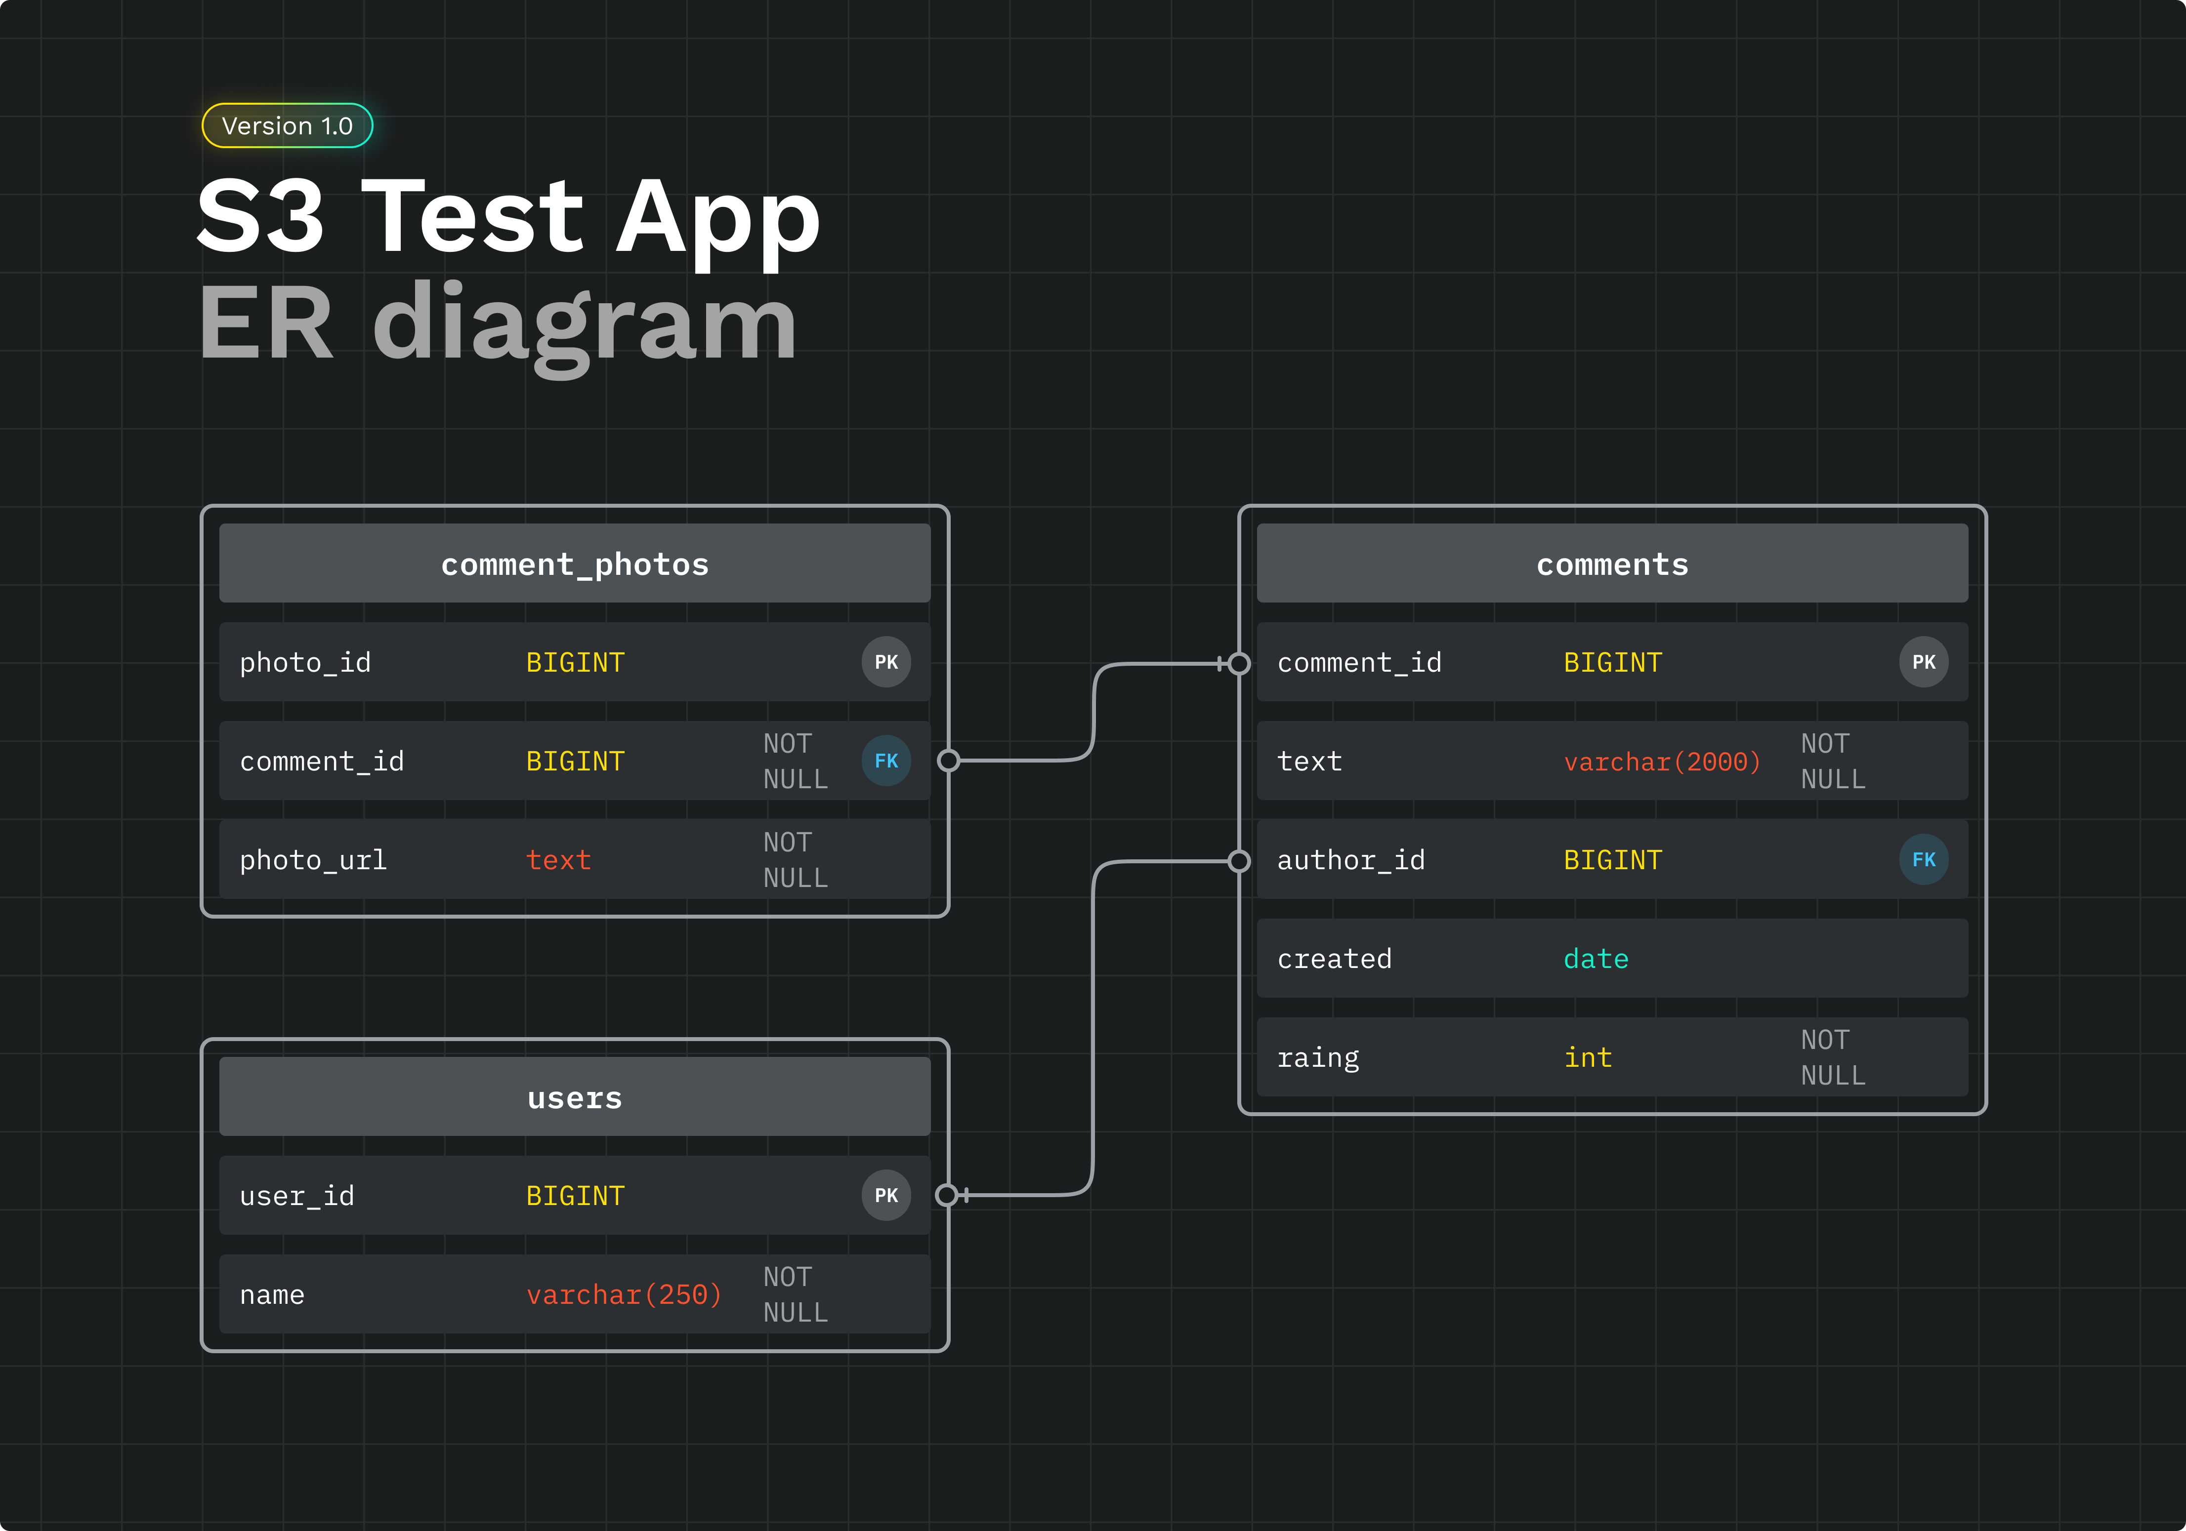The image size is (2186, 1531).
Task: Select the Version 1.0 badge
Action: (x=287, y=125)
